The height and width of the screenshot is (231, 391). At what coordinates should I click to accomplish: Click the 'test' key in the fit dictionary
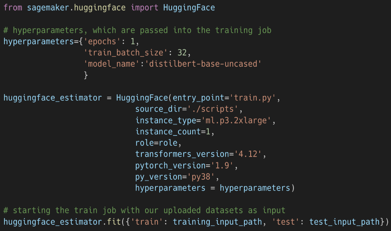(285, 222)
